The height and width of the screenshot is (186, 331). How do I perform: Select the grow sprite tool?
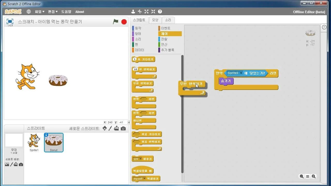(x=147, y=12)
